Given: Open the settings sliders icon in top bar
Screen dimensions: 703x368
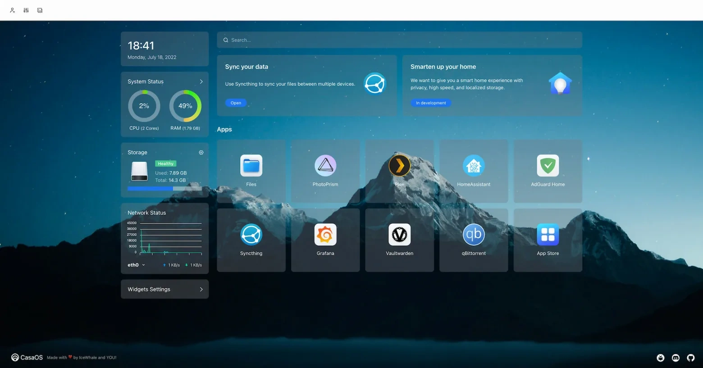Looking at the screenshot, I should [x=26, y=10].
